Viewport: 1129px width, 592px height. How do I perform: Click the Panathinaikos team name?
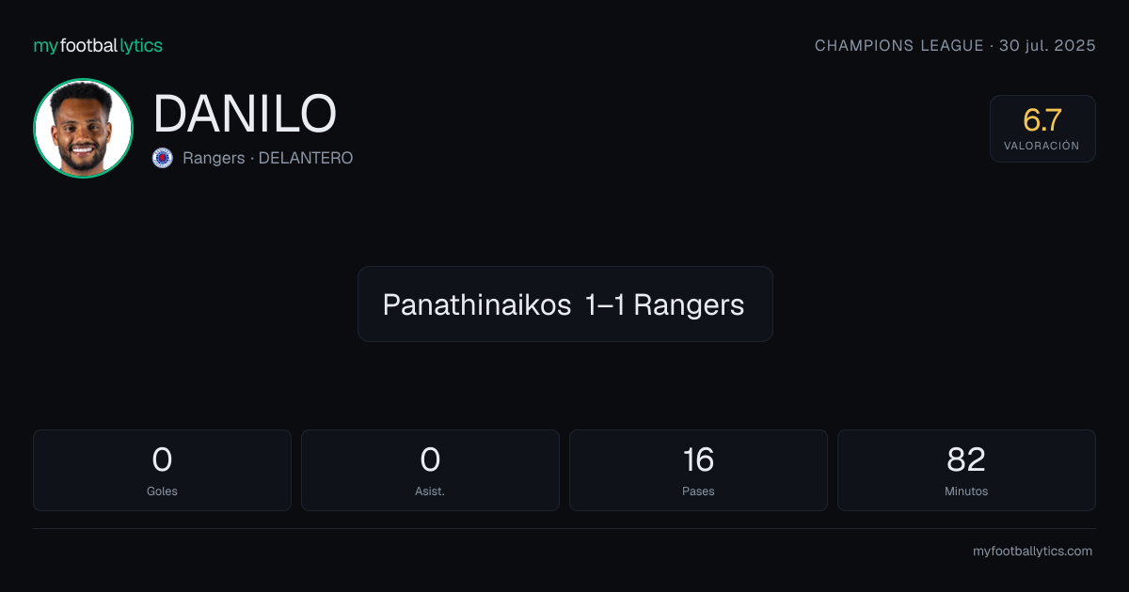click(477, 304)
